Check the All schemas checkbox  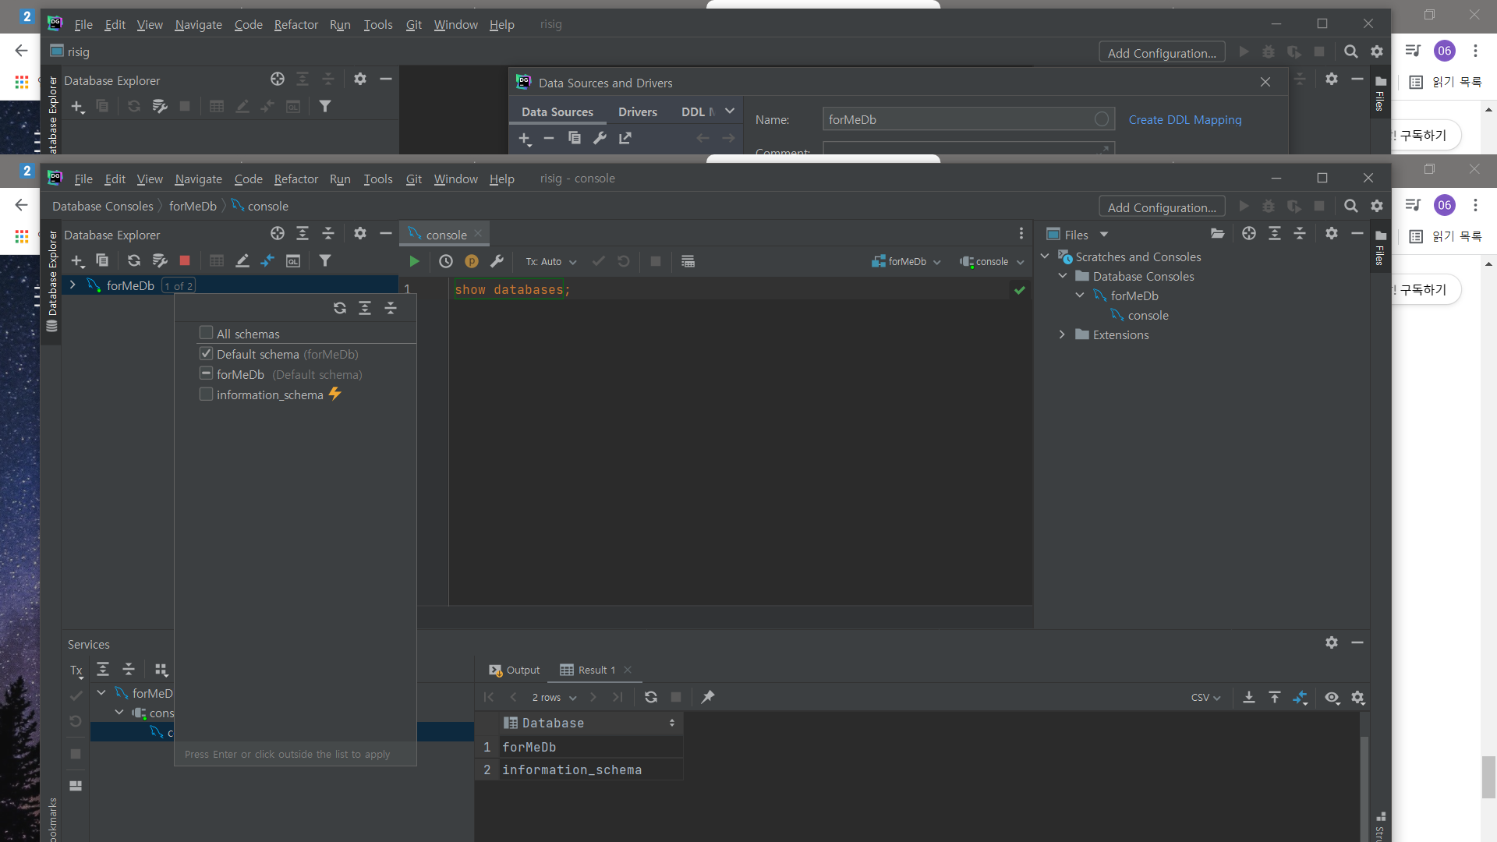point(207,333)
